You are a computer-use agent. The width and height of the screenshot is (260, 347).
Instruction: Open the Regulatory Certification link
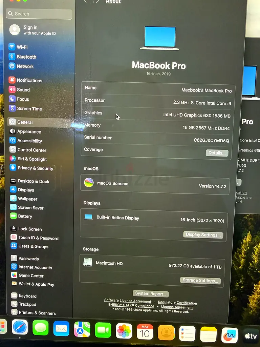tap(177, 303)
